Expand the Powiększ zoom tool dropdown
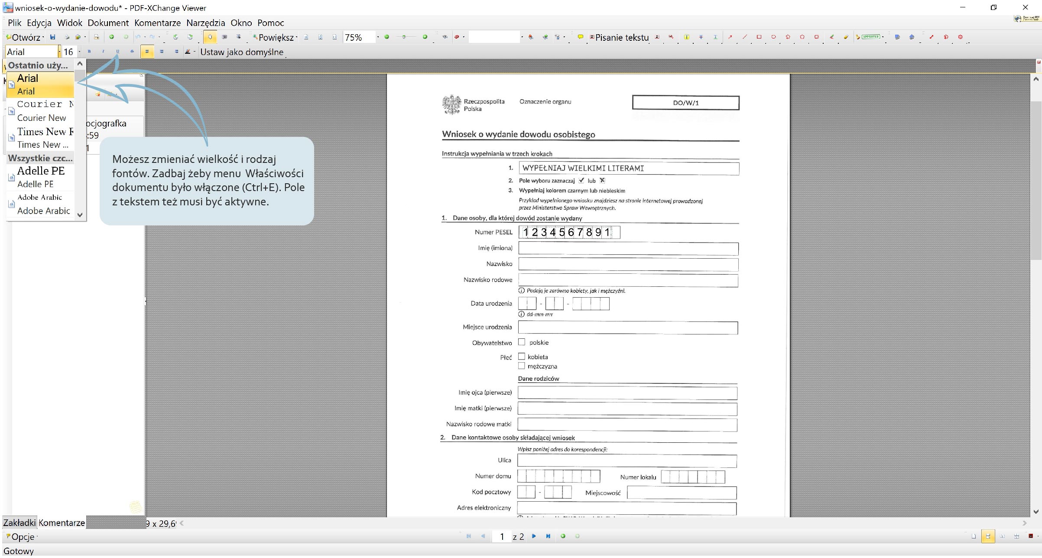The width and height of the screenshot is (1042, 558). click(296, 38)
